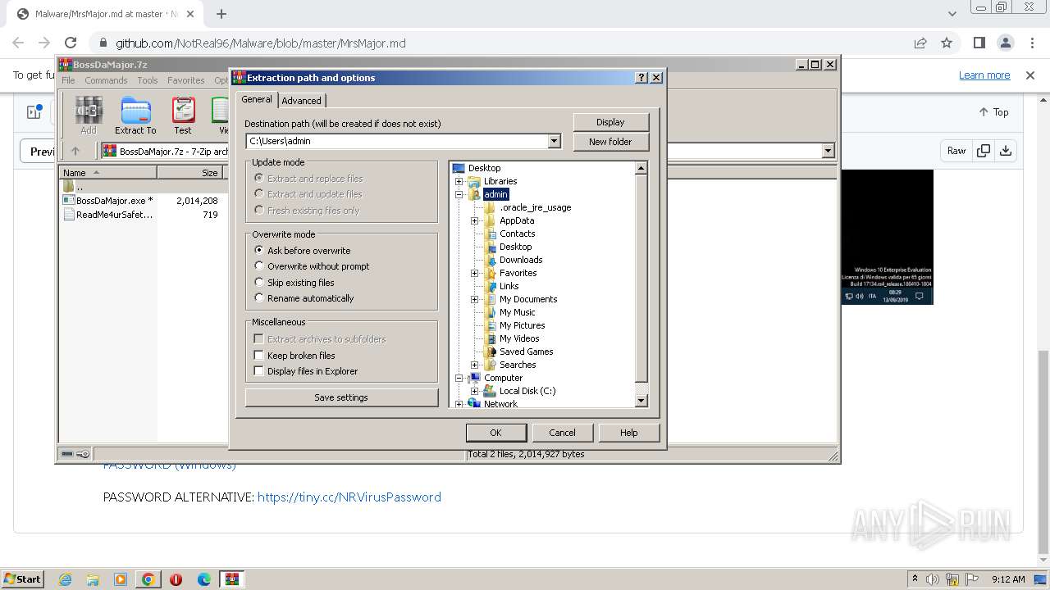Select the Downloads folder in tree
The height and width of the screenshot is (590, 1050).
pos(521,260)
